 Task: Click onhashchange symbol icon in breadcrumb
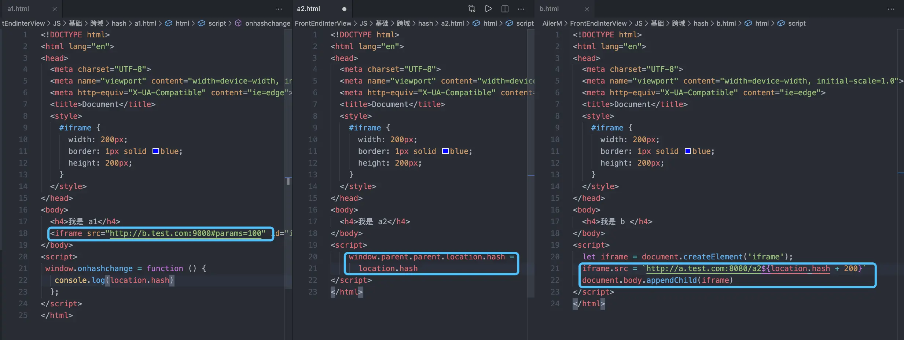(238, 23)
